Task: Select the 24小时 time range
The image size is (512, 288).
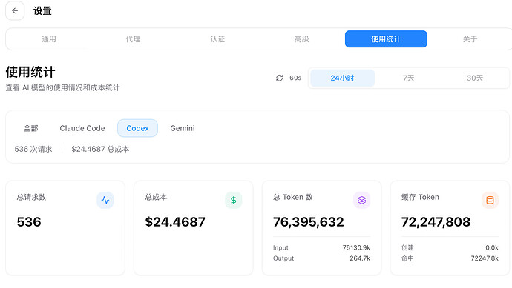Action: point(342,78)
